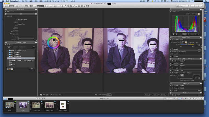Click the white balance eyedropper icon
This screenshot has height=117, width=209.
(x=182, y=42)
